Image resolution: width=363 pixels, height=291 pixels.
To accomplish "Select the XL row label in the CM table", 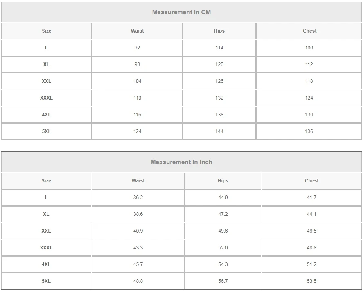I will pos(46,64).
